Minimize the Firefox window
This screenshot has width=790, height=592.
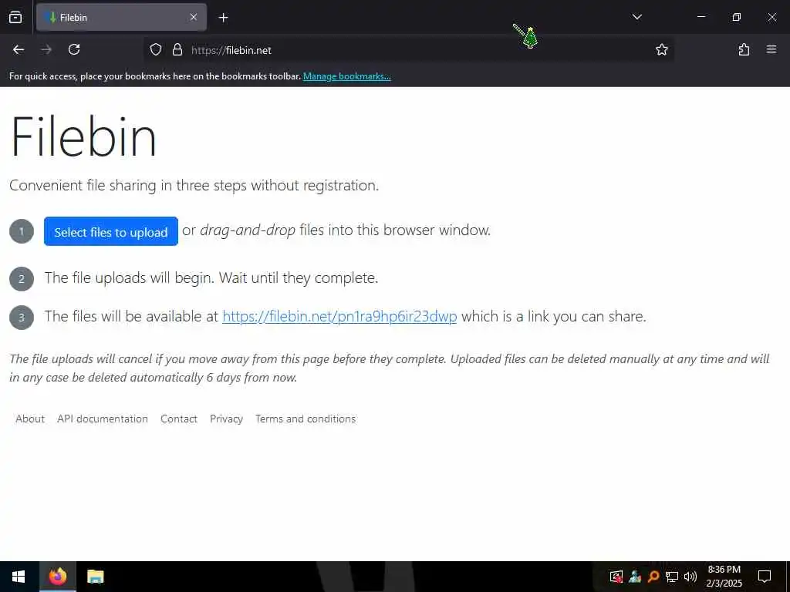click(x=701, y=17)
